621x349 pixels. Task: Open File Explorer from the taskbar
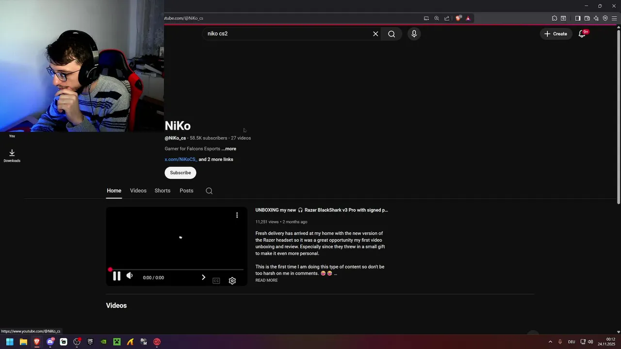click(23, 342)
